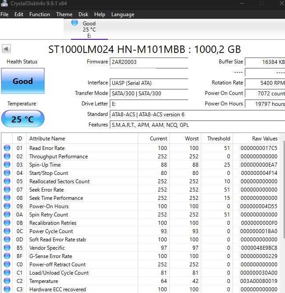Image resolution: width=285 pixels, height=293 pixels.
Task: Open the File menu
Action: coord(4,14)
